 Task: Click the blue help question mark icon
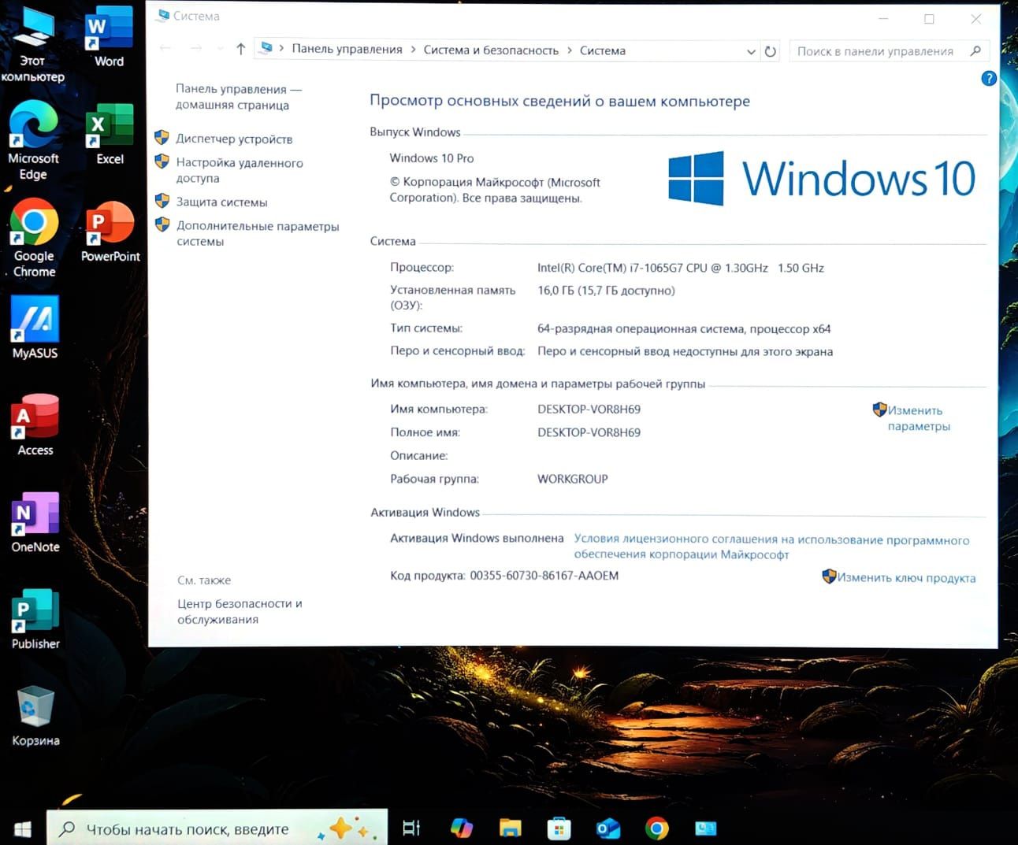click(x=989, y=79)
